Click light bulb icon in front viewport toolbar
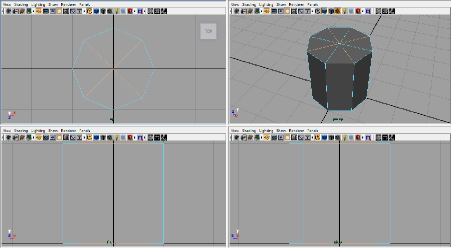Viewport: 451px width, 248px height. pos(116,137)
